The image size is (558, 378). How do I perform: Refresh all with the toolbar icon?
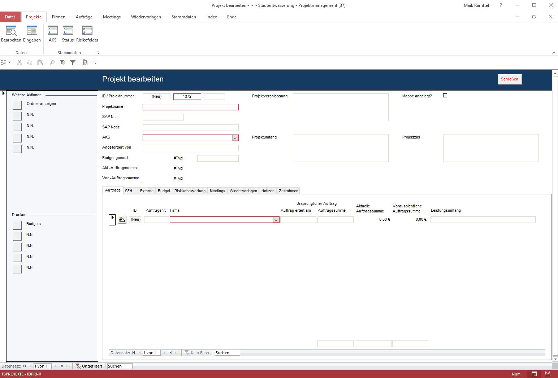click(x=85, y=62)
